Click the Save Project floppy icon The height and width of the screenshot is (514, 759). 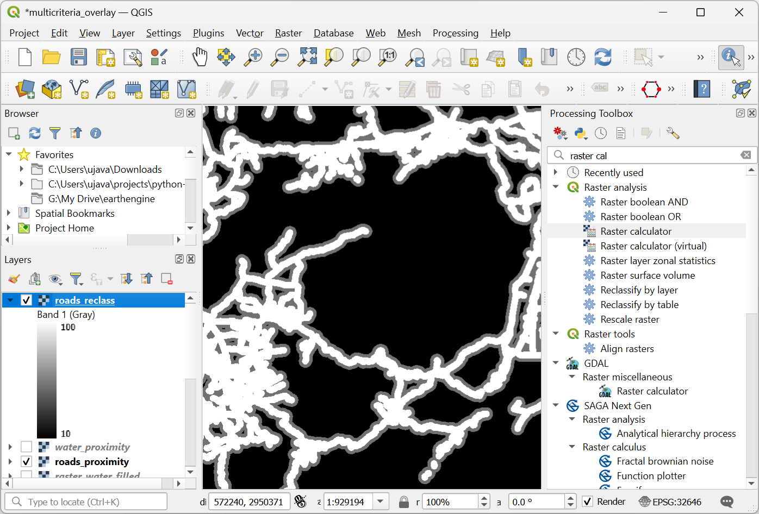78,57
